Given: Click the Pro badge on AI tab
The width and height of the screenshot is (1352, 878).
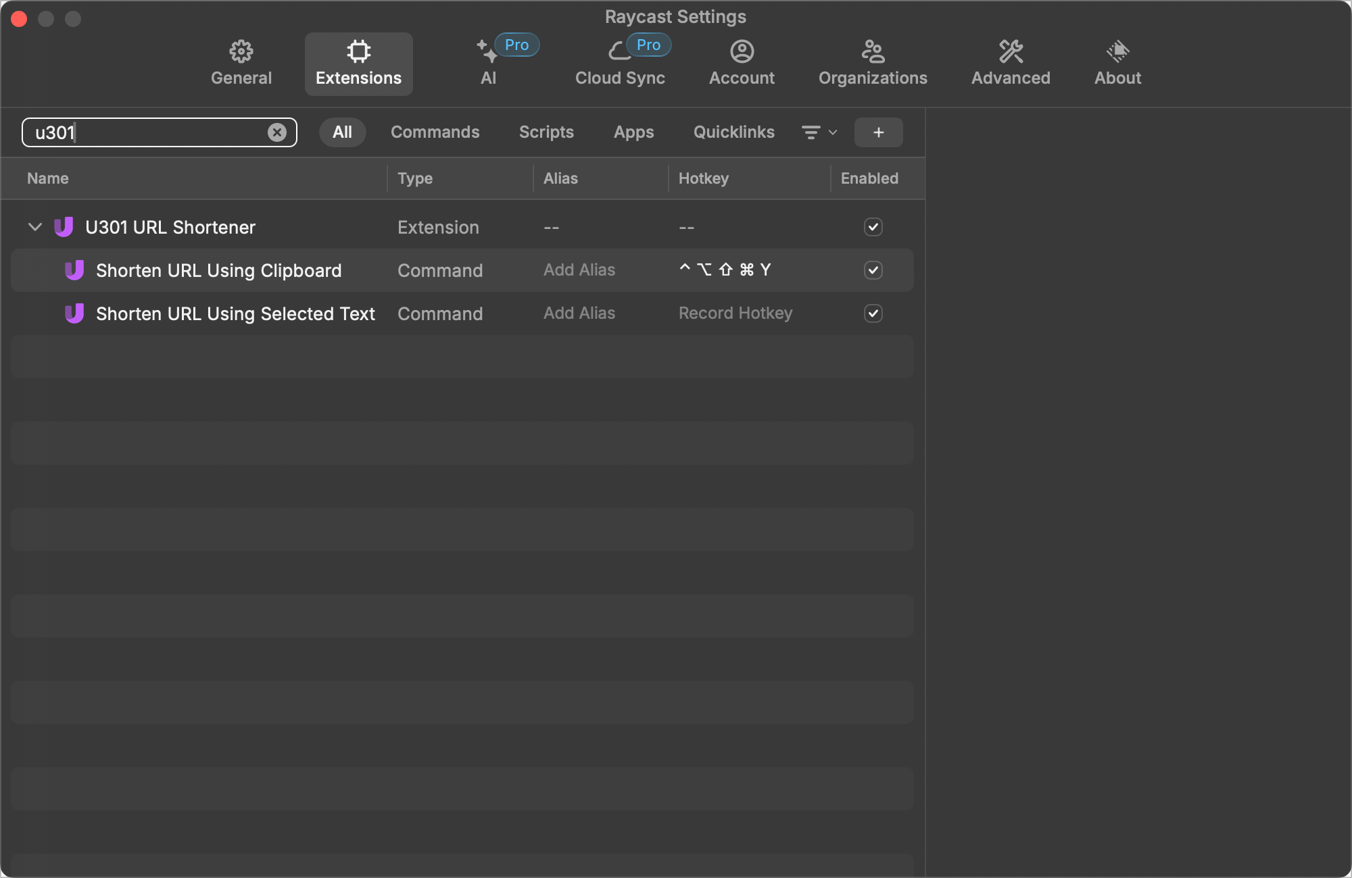Looking at the screenshot, I should (516, 45).
